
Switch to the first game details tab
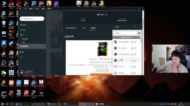coord(71,28)
